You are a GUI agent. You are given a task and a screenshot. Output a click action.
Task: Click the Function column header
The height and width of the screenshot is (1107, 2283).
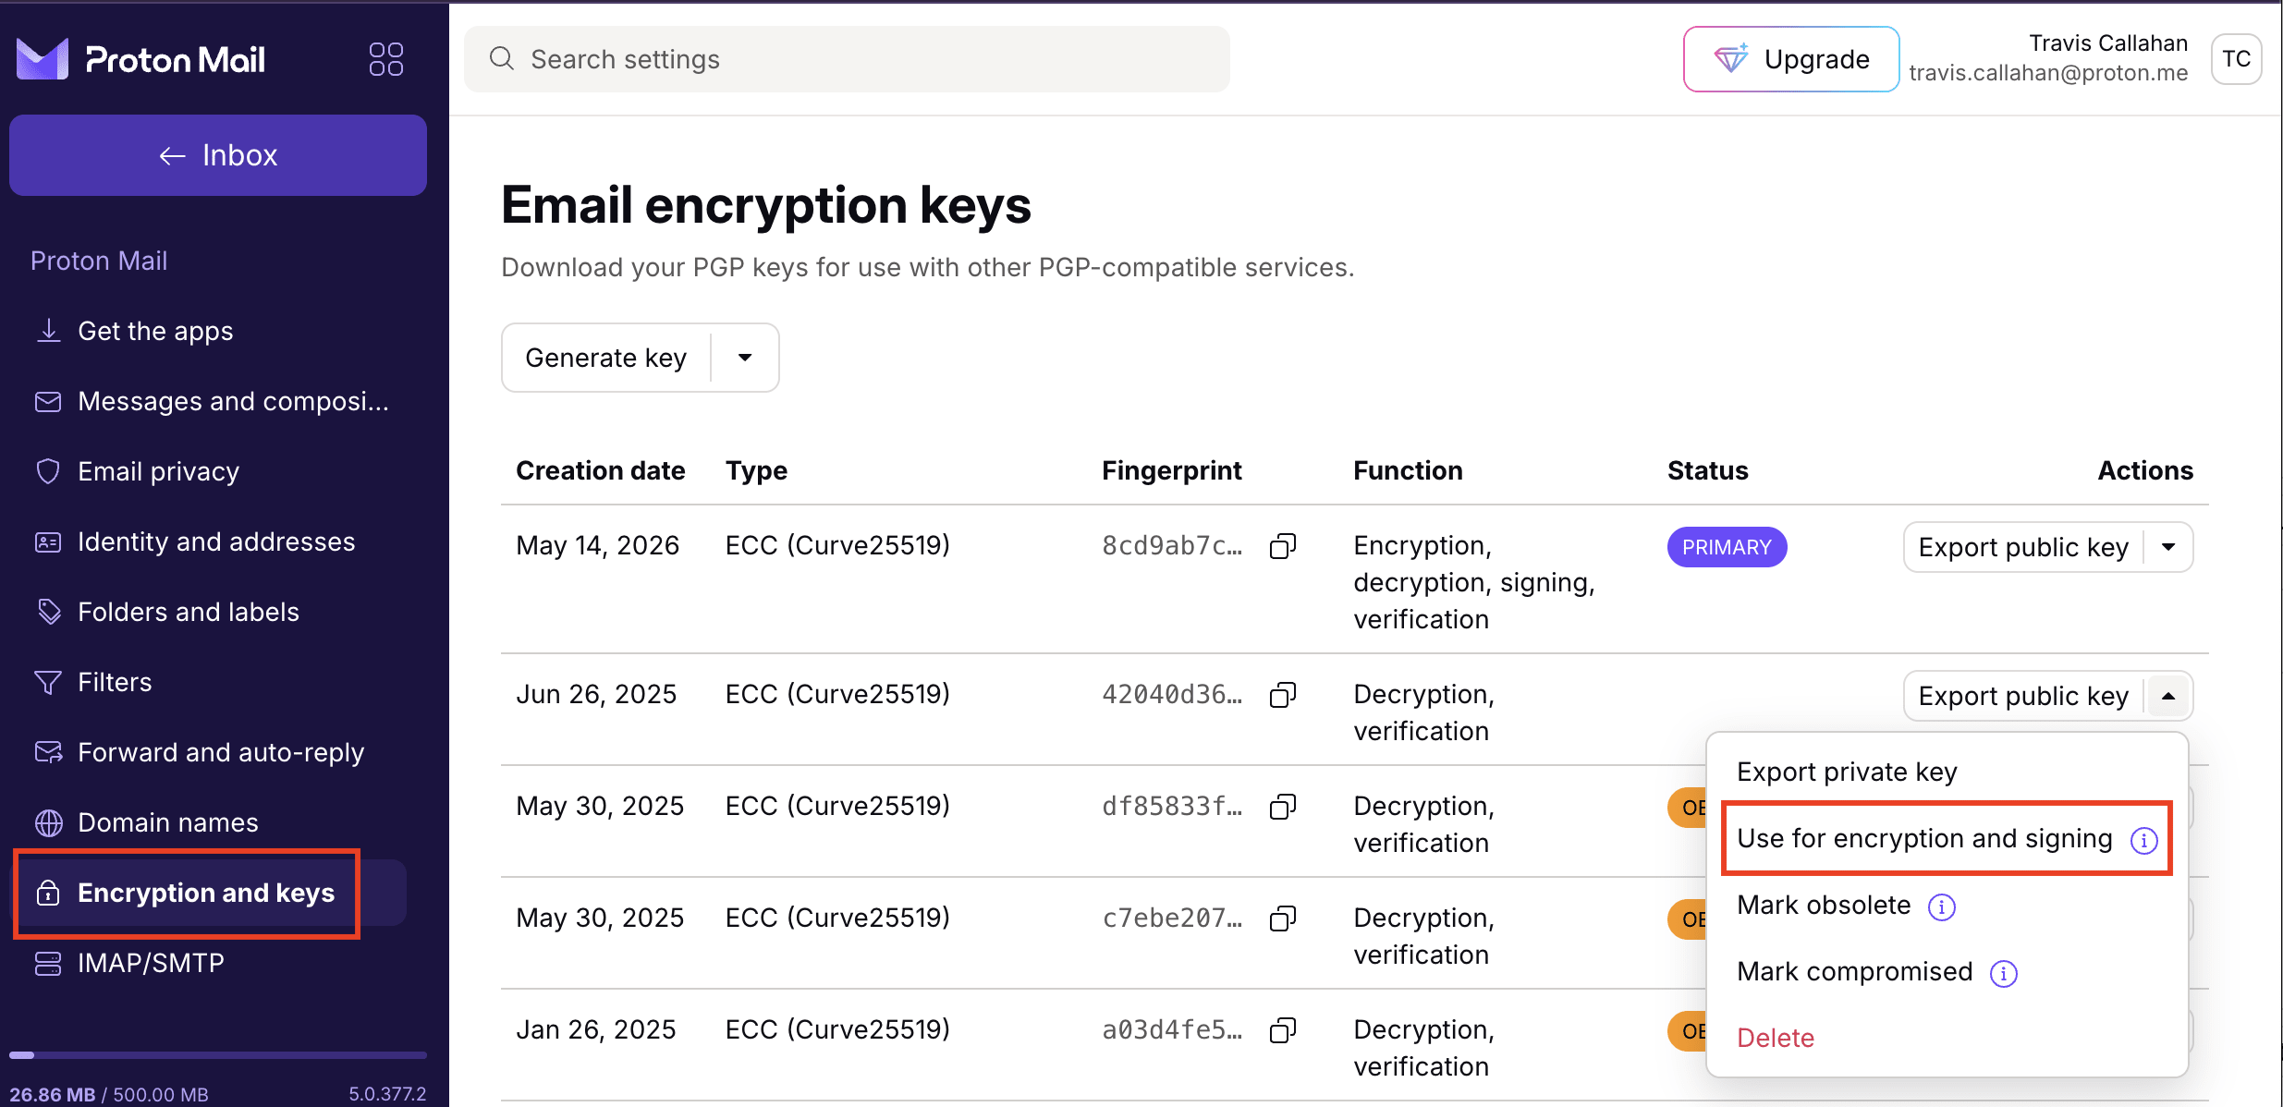(1408, 470)
